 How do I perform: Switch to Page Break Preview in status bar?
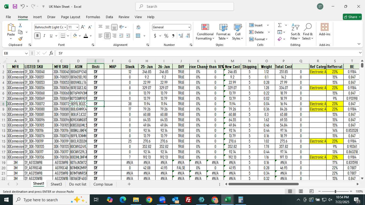click(x=312, y=191)
